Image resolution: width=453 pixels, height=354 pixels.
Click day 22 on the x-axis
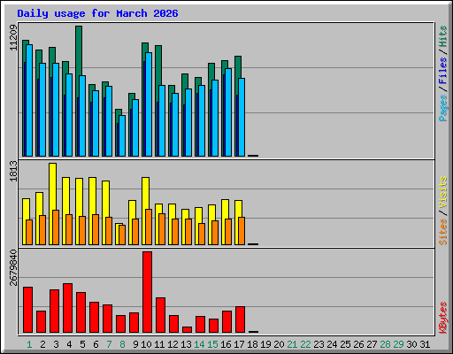pos(305,344)
